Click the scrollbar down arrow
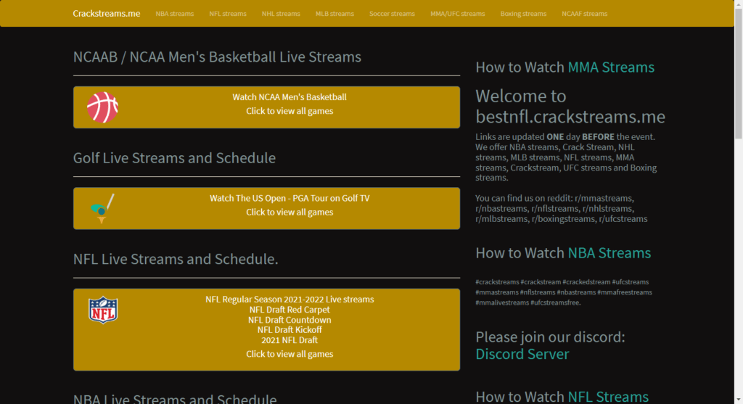 [739, 400]
